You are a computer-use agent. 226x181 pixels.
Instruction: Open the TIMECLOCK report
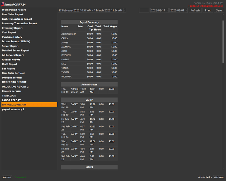[9, 96]
